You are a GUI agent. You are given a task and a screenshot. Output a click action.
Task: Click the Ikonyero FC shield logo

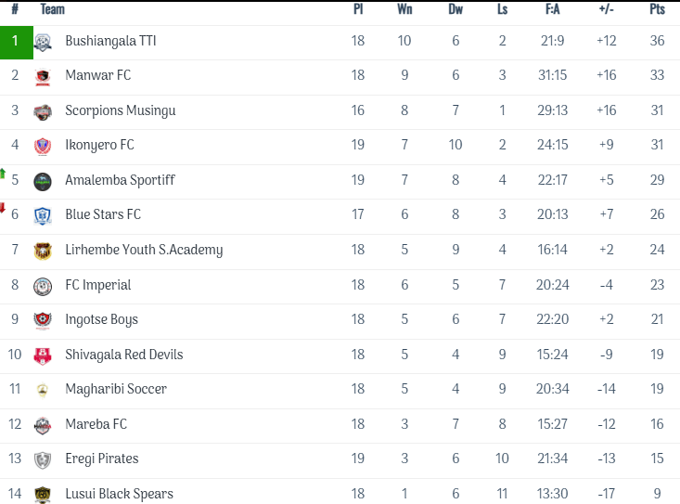click(43, 146)
